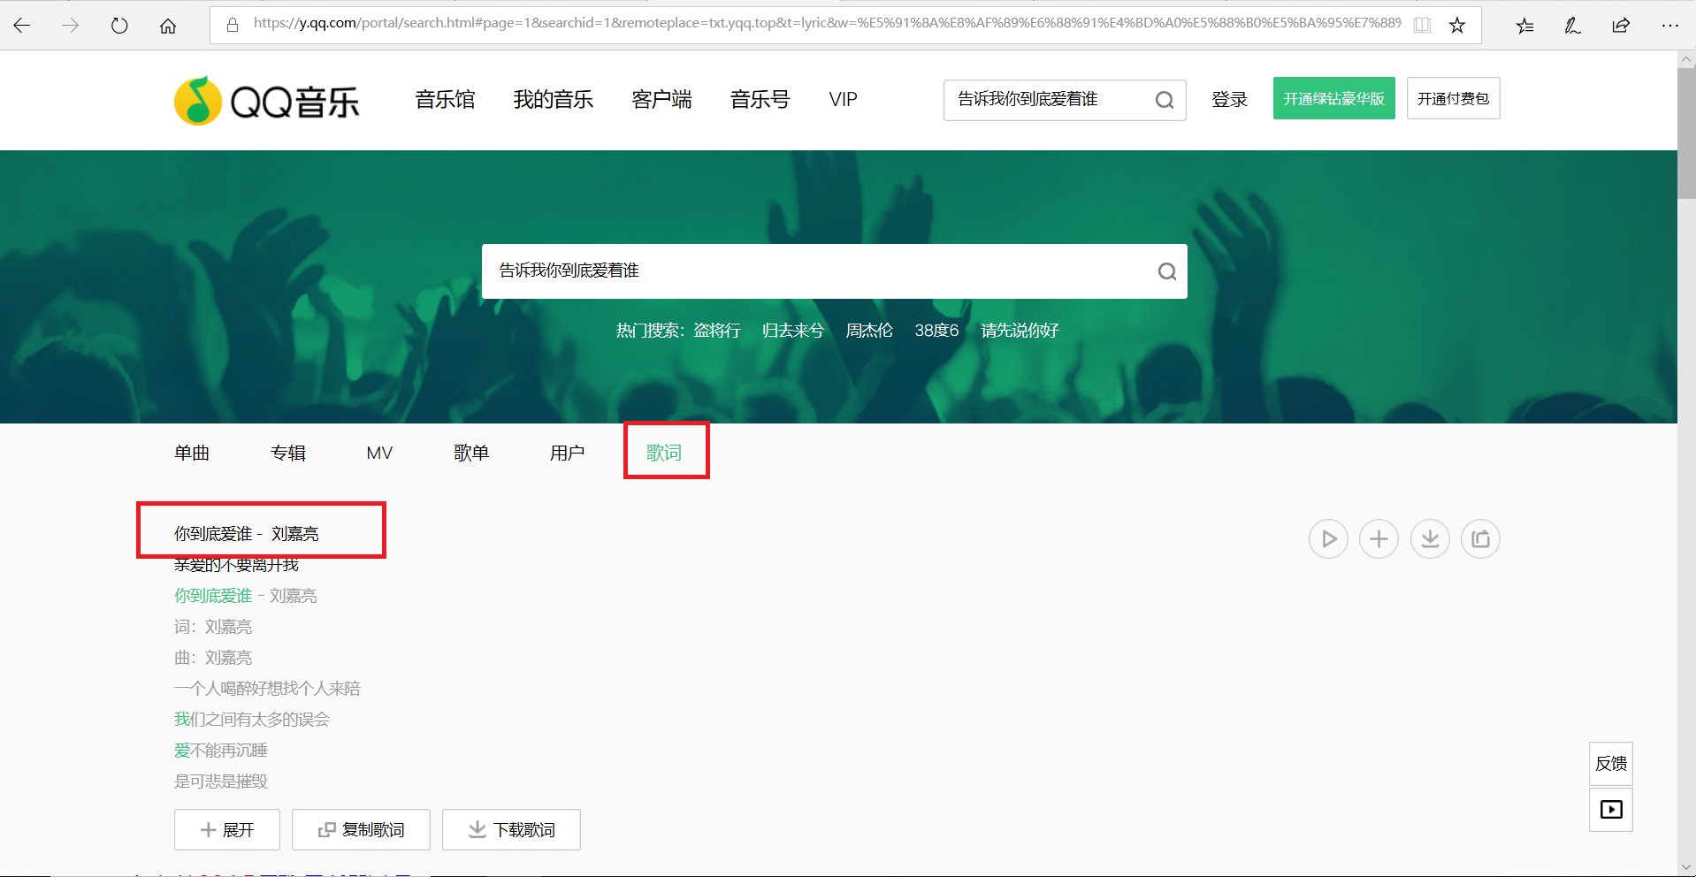Click the 登录 link

tap(1228, 100)
